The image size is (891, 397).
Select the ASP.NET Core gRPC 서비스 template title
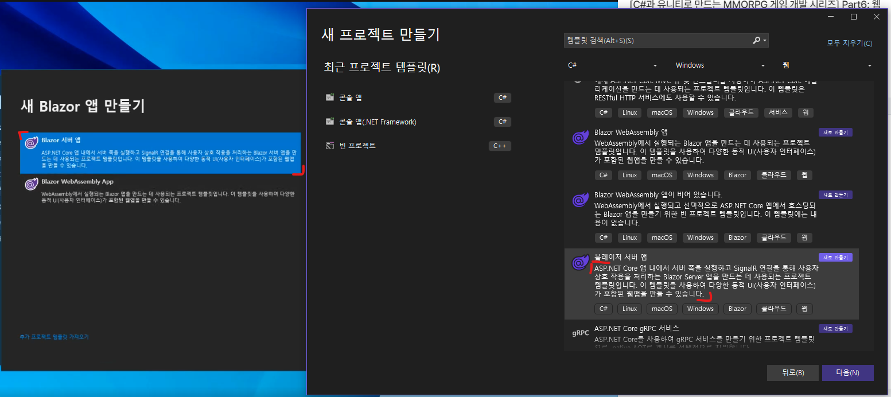coord(637,328)
